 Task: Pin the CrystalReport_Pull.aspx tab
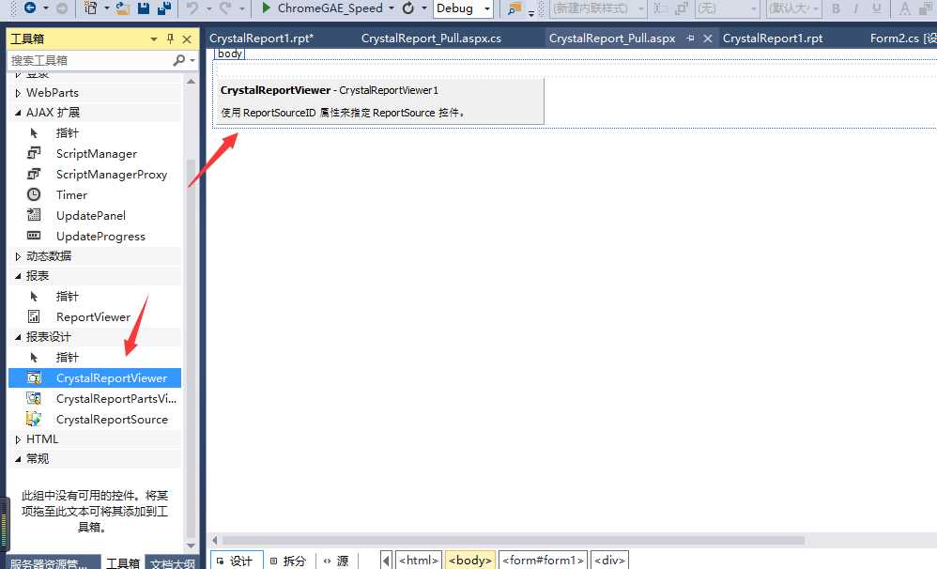pos(691,38)
